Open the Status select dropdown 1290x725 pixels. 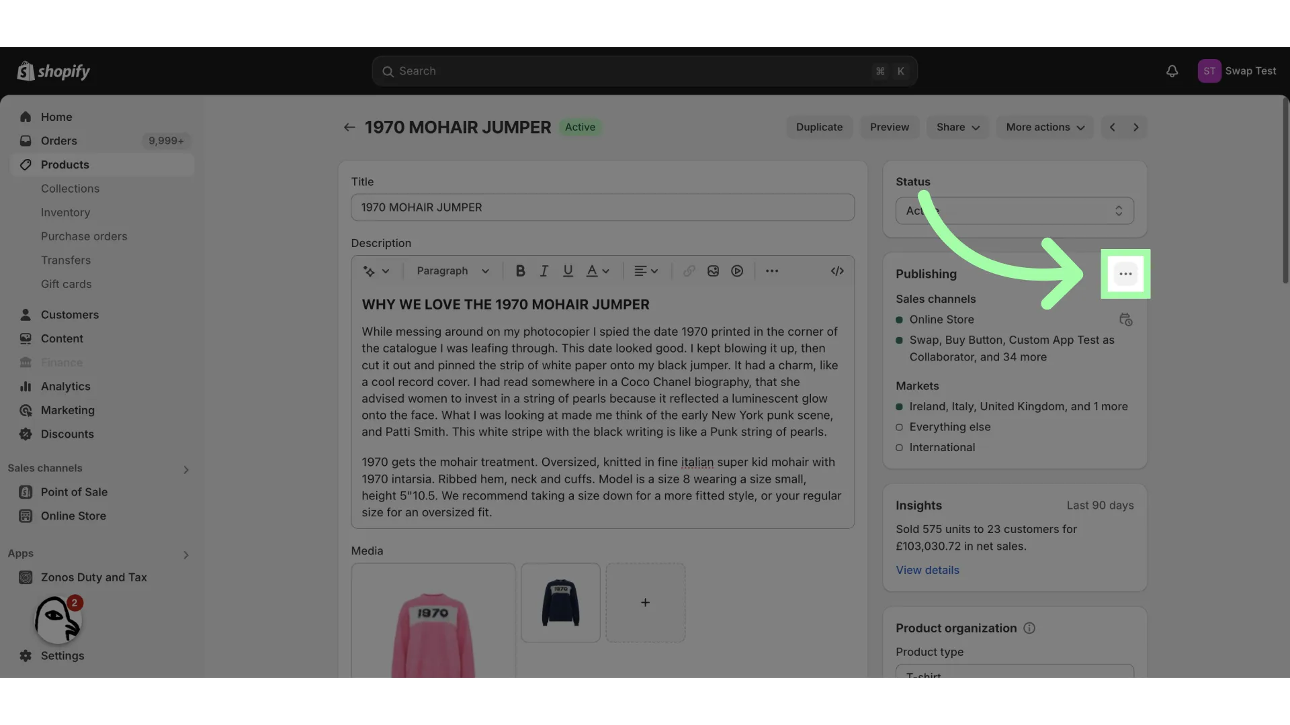[x=1015, y=211]
